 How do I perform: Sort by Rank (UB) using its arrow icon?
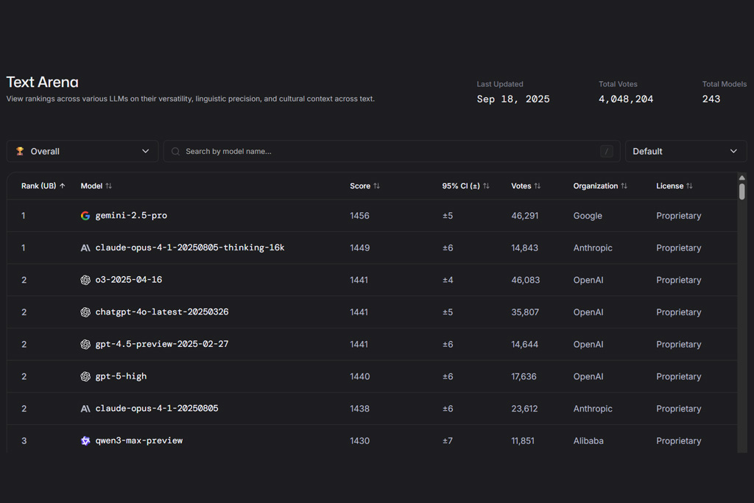tap(62, 186)
